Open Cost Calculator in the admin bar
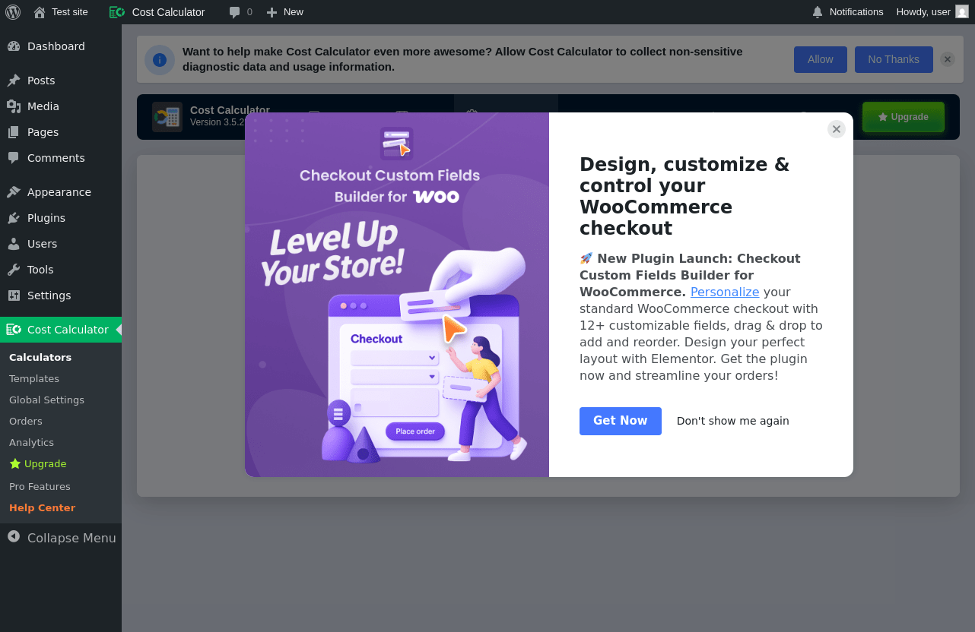Image resolution: width=975 pixels, height=632 pixels. pyautogui.click(x=157, y=12)
